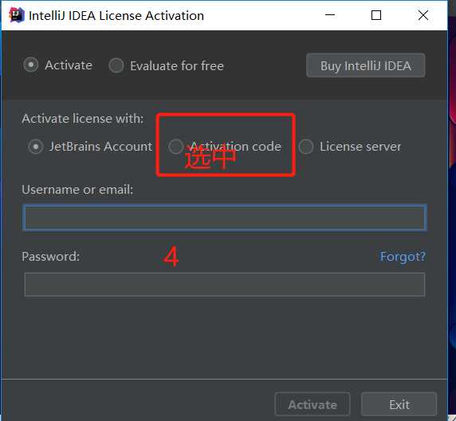456x421 pixels.
Task: Open the Buy IntelliJ IDEA button
Action: click(x=366, y=65)
